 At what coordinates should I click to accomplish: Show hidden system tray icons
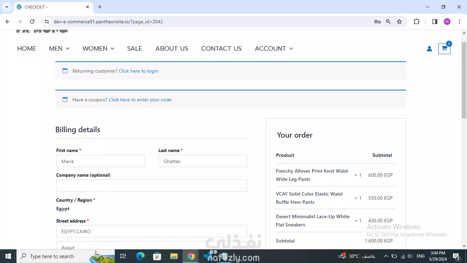[386, 256]
